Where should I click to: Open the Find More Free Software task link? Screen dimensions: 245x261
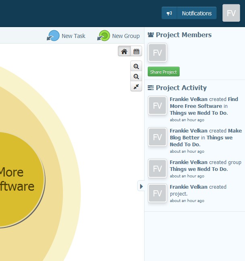point(204,103)
